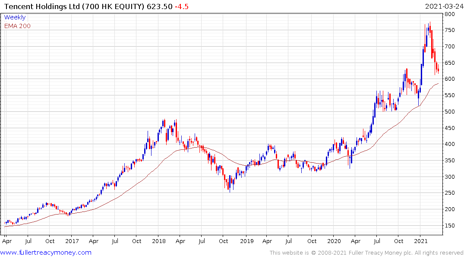Click the 300 price axis label
The width and height of the screenshot is (464, 259).
[x=450, y=177]
